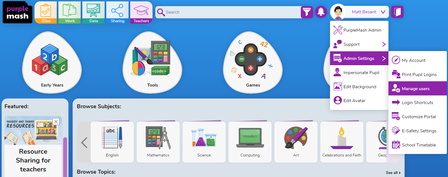Open the Tools section
Viewport: 448px width, 177px height.
click(x=152, y=62)
